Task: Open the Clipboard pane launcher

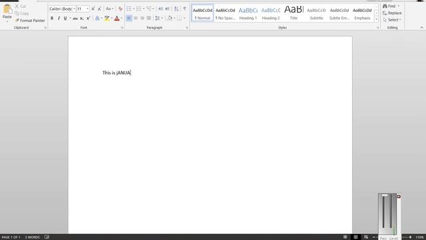Action: [x=45, y=28]
